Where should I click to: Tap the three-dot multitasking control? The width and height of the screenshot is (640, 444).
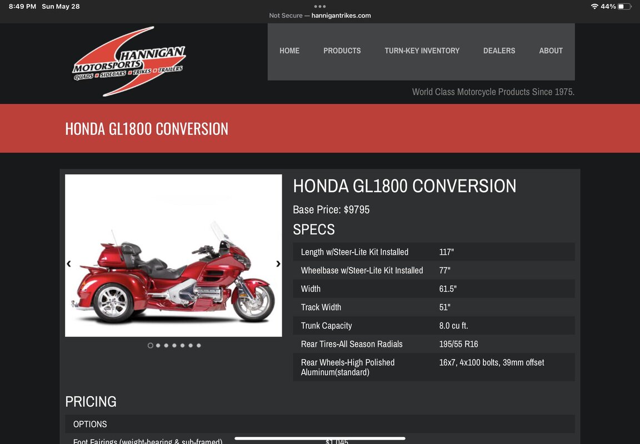(x=320, y=6)
